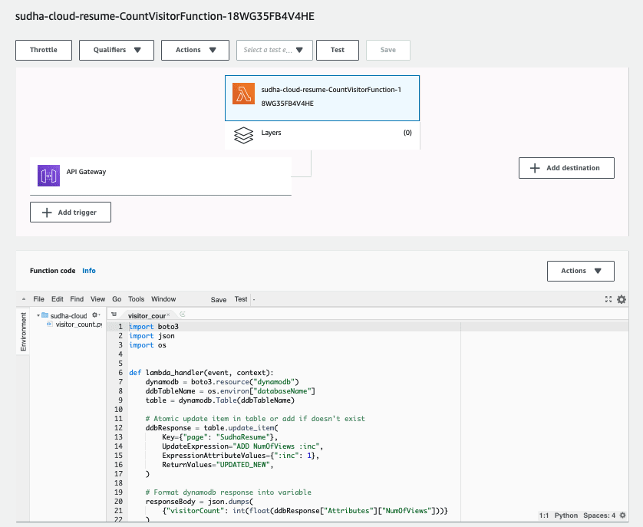Open the top Actions dropdown
643x527 pixels.
coord(195,50)
